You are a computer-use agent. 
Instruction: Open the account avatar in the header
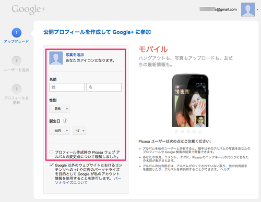click(x=248, y=9)
